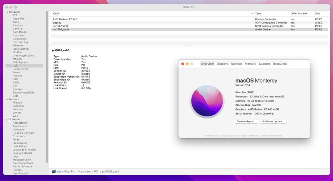
Task: Collapse the Network section in sidebar
Action: tap(7, 99)
